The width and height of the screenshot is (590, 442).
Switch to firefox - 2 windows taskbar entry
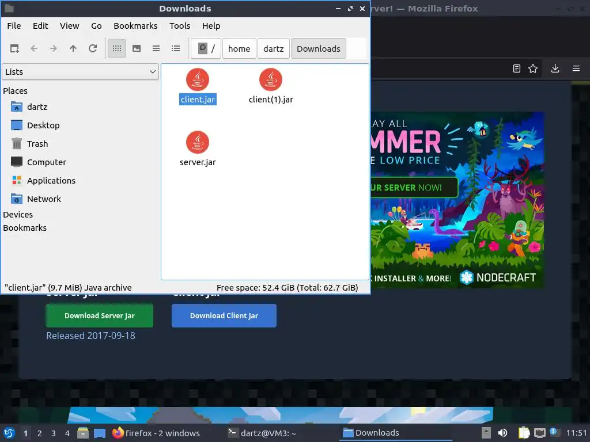point(156,433)
